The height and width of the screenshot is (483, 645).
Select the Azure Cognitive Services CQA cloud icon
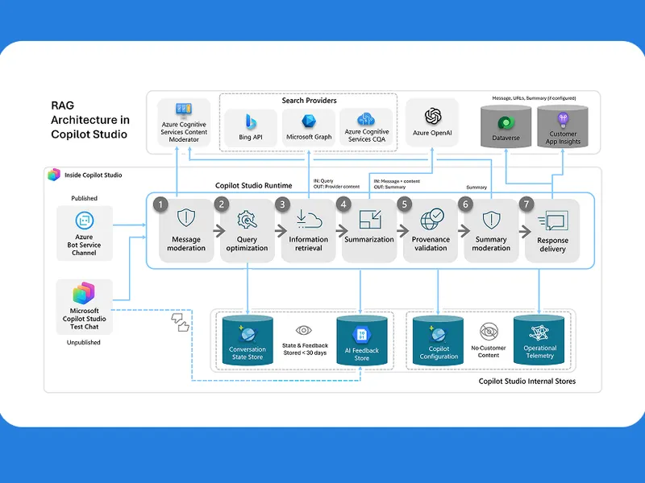pos(366,119)
